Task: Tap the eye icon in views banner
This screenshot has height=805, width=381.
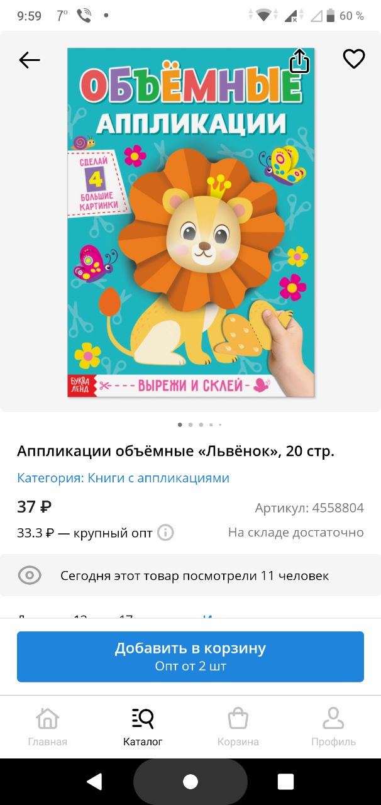Action: 30,575
